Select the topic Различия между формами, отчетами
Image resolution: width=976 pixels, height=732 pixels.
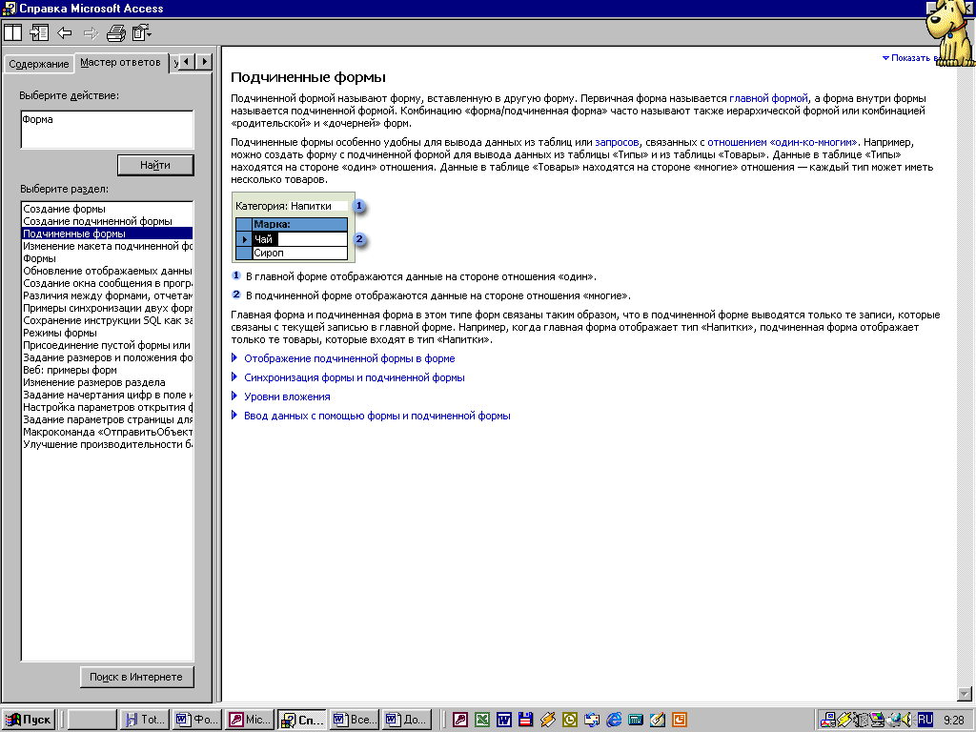(x=107, y=295)
